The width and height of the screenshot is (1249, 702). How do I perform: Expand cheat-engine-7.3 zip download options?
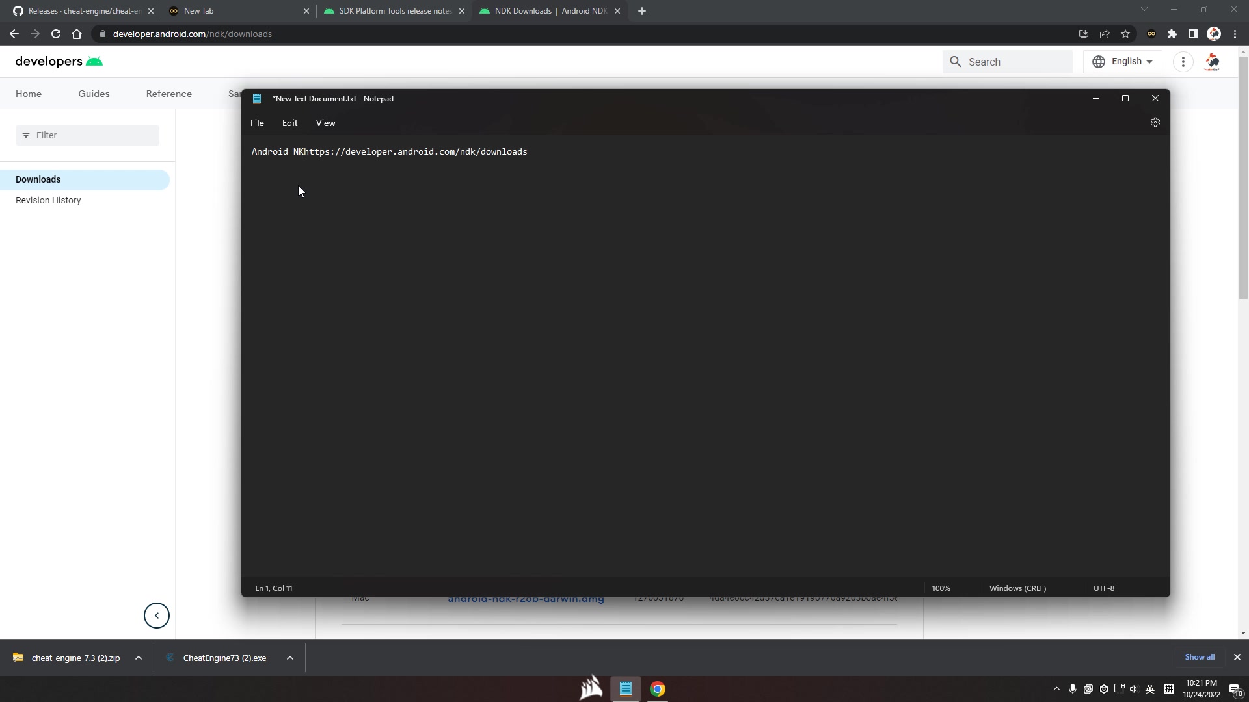(x=139, y=658)
